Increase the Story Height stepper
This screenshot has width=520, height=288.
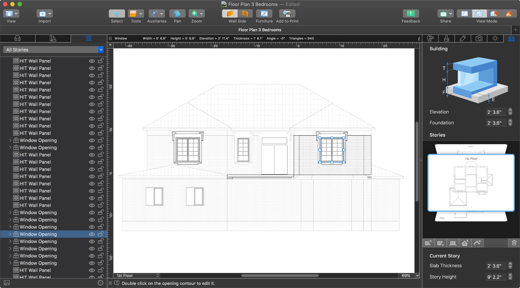point(510,275)
